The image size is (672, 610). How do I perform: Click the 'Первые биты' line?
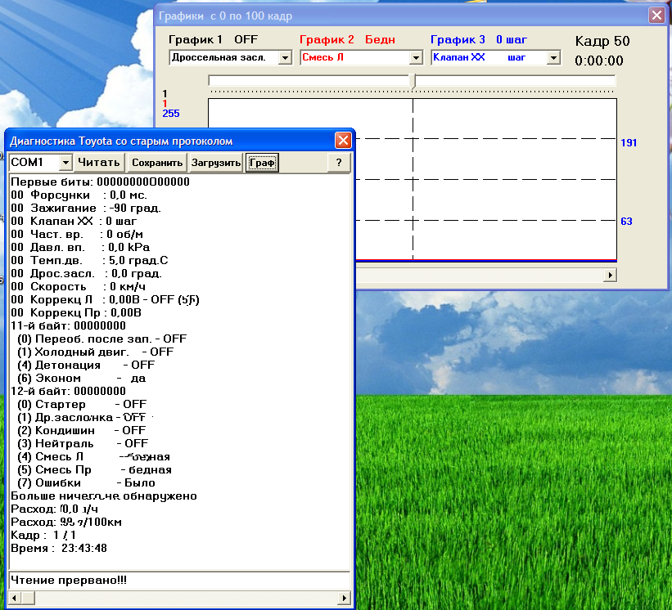pos(101,182)
